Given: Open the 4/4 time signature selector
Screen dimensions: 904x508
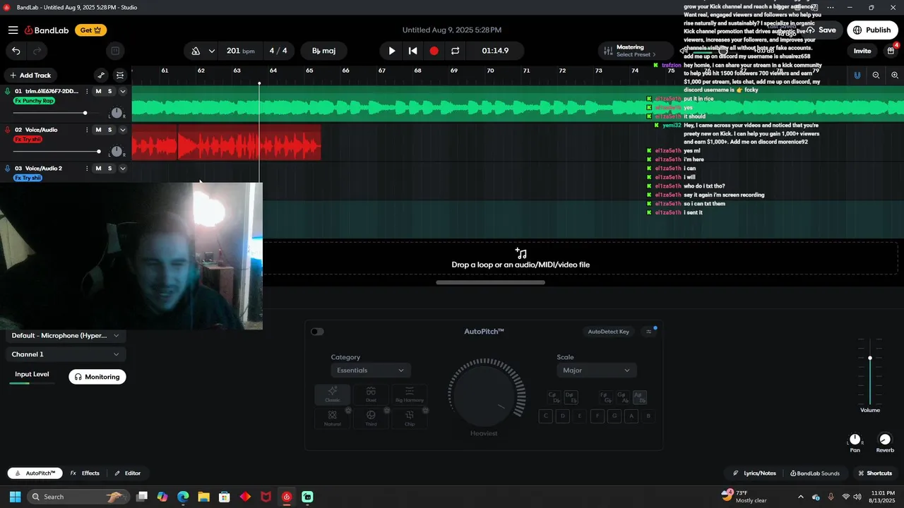Looking at the screenshot, I should click(x=278, y=51).
